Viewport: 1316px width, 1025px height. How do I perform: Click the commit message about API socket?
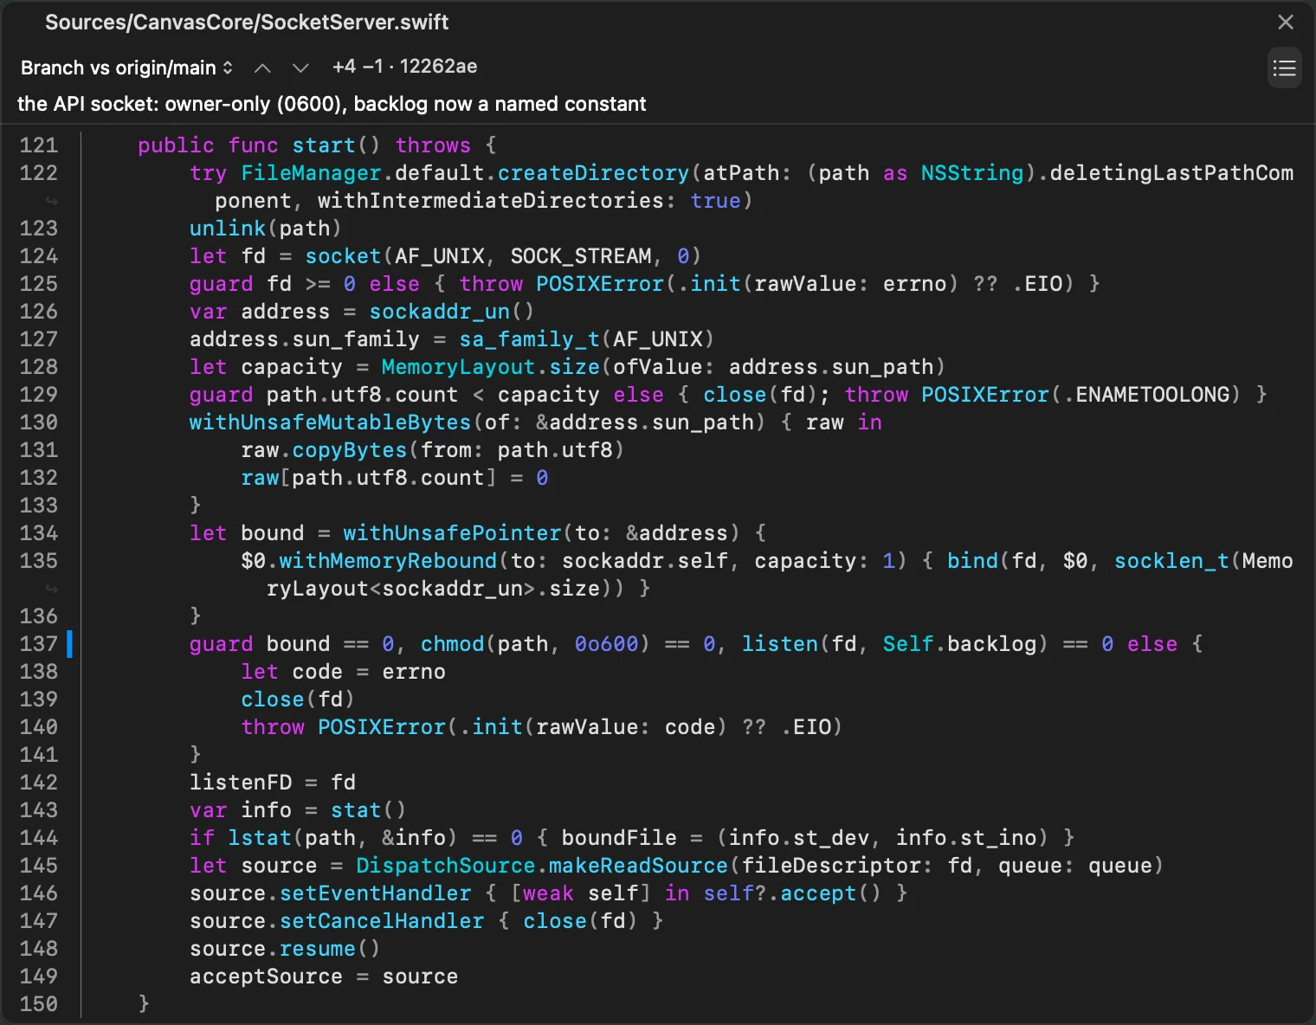click(332, 104)
